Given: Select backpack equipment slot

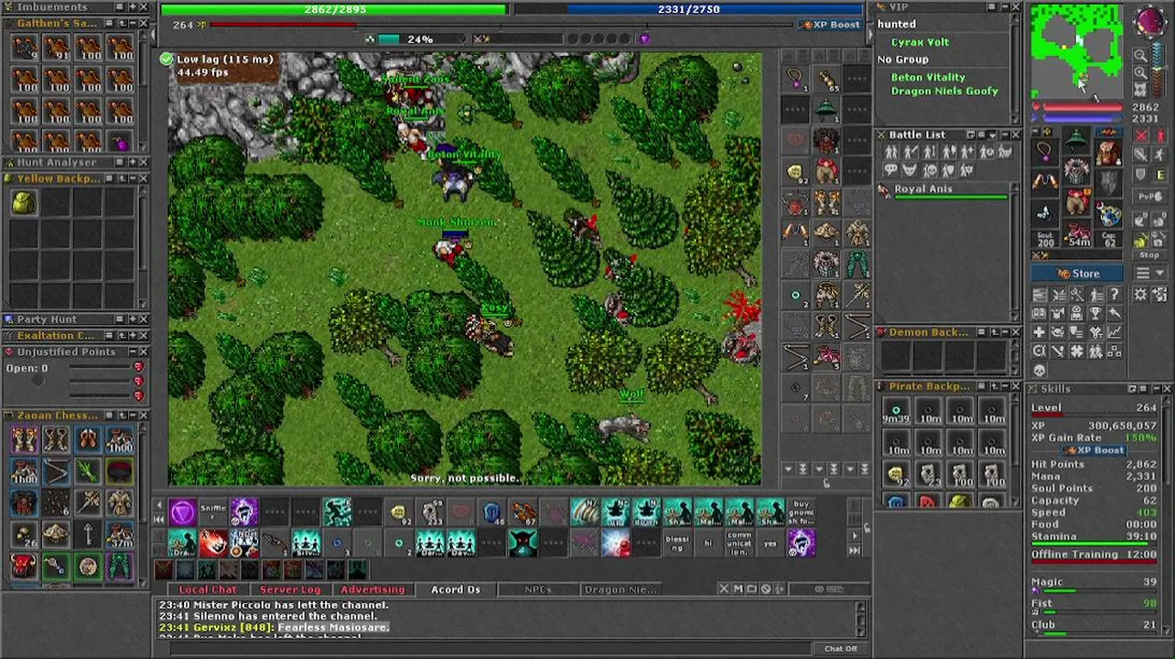Looking at the screenshot, I should (x=1109, y=152).
